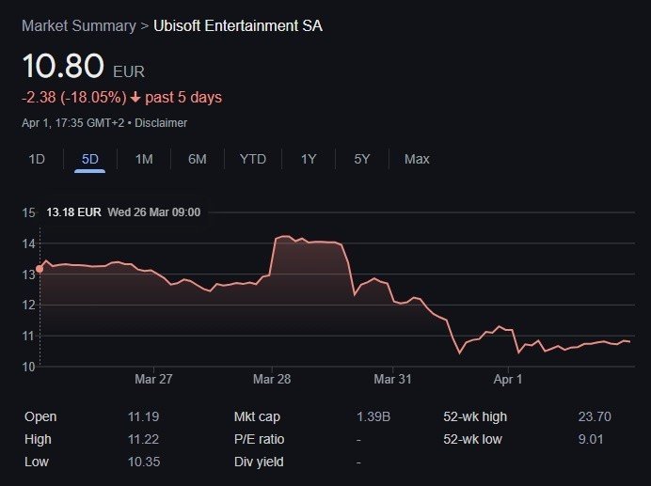Click the 10 y-axis label
The image size is (651, 486).
[x=28, y=367]
